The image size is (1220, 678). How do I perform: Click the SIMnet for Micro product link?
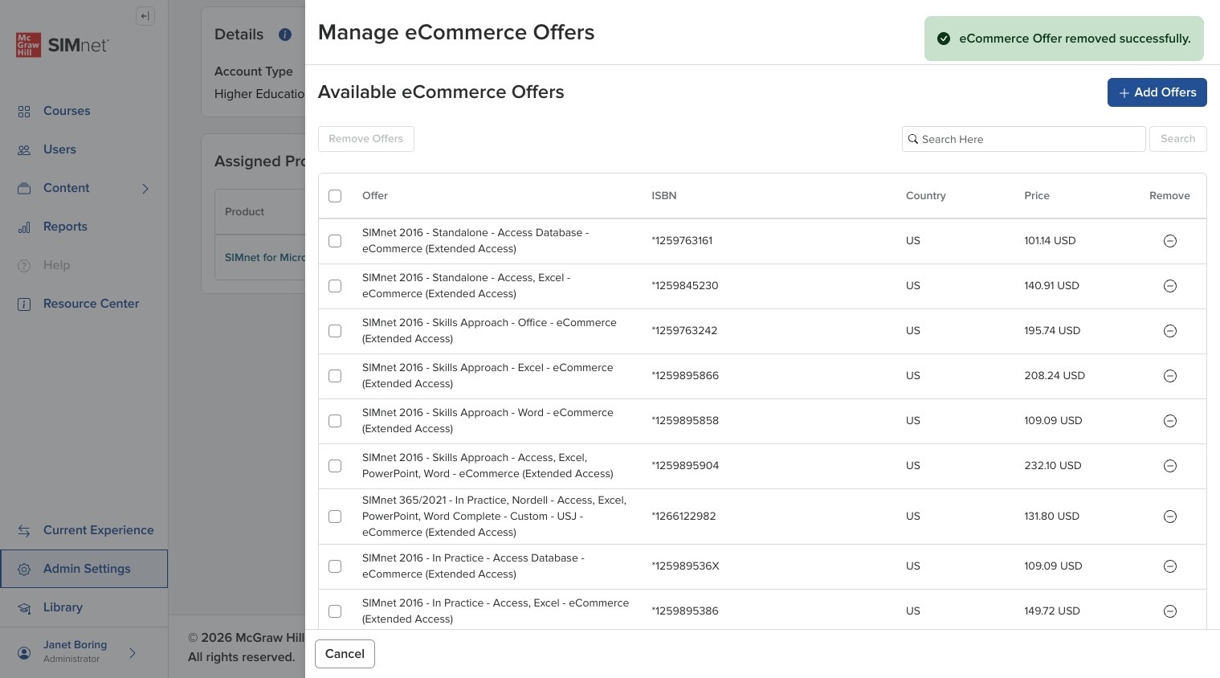tap(265, 258)
